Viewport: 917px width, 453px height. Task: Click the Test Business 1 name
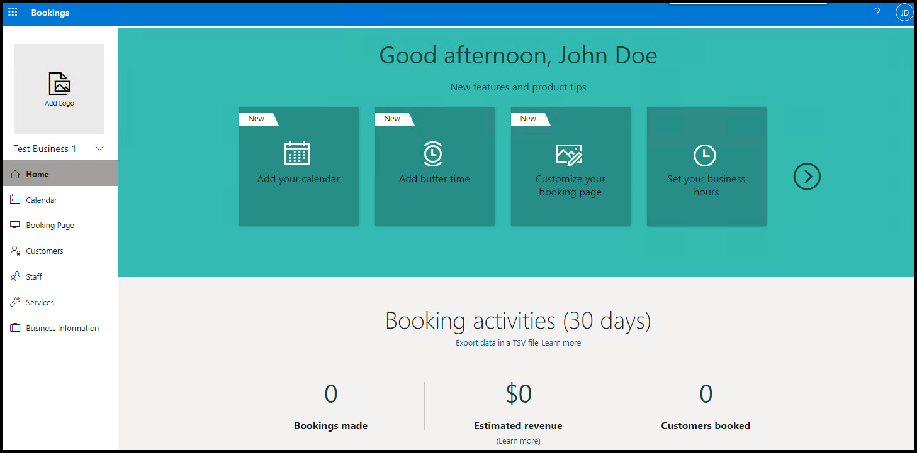45,149
